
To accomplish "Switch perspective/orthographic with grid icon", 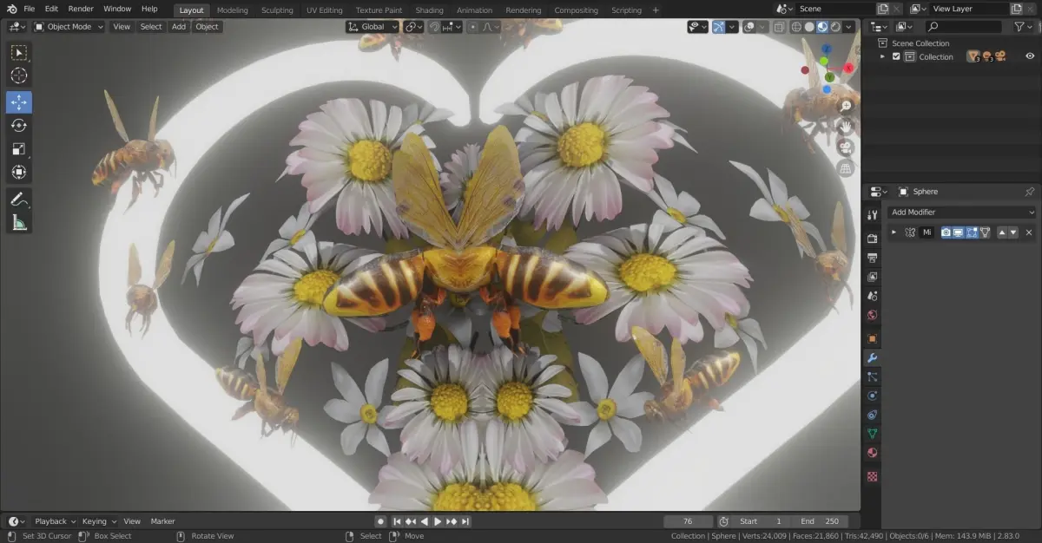I will (x=846, y=168).
